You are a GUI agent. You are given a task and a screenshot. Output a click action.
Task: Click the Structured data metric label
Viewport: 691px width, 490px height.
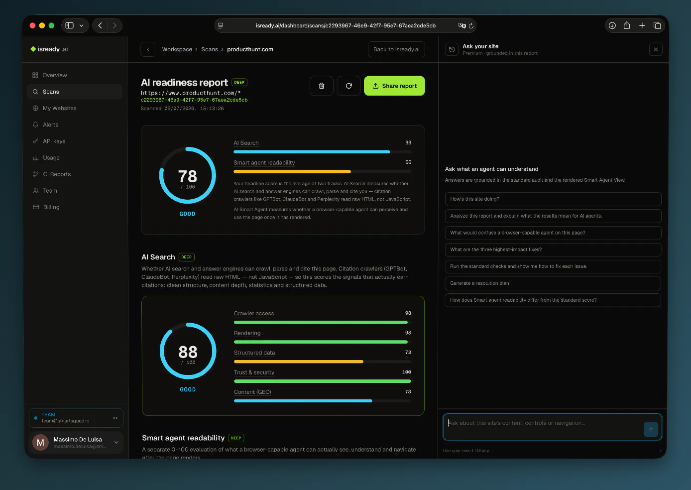click(254, 353)
